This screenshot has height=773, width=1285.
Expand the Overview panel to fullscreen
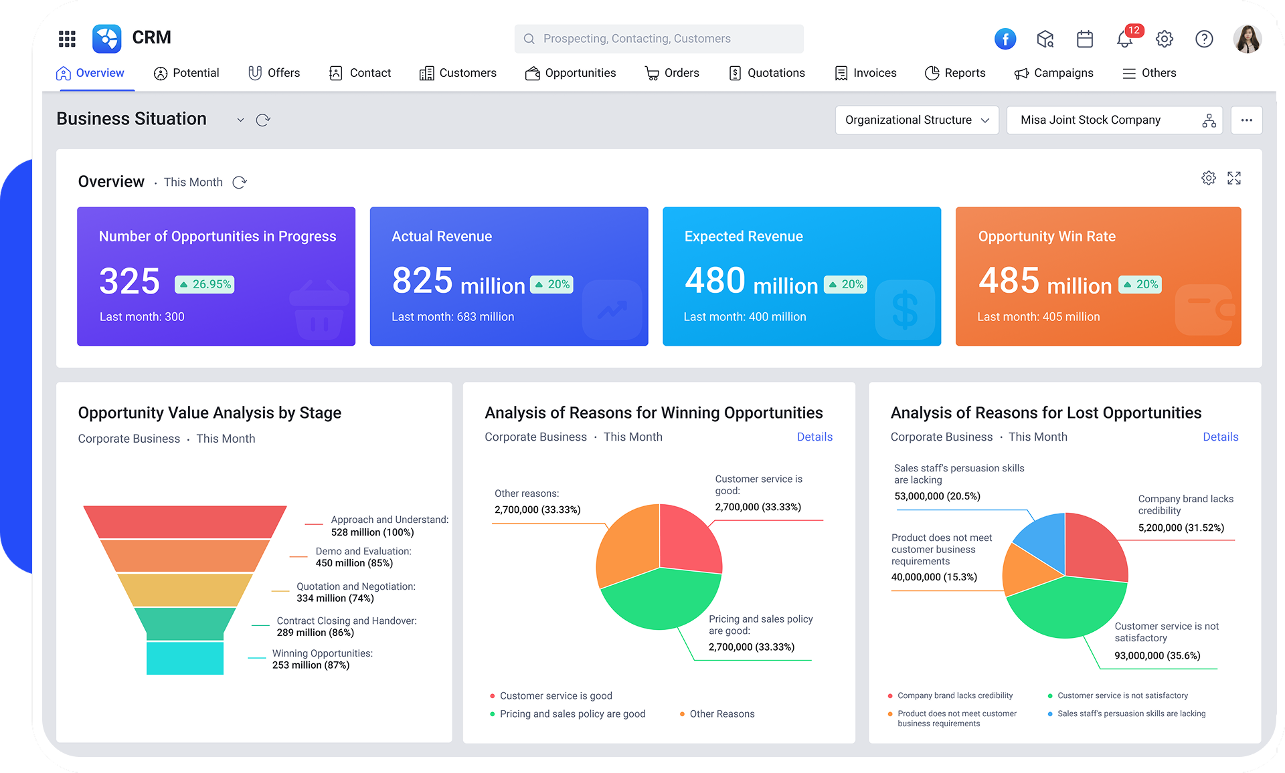(1235, 178)
